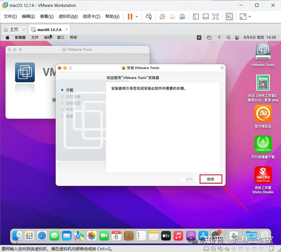The image size is (281, 252).
Task: Open the 编辑(E) menu in VMware Workstation
Action: tap(28, 16)
